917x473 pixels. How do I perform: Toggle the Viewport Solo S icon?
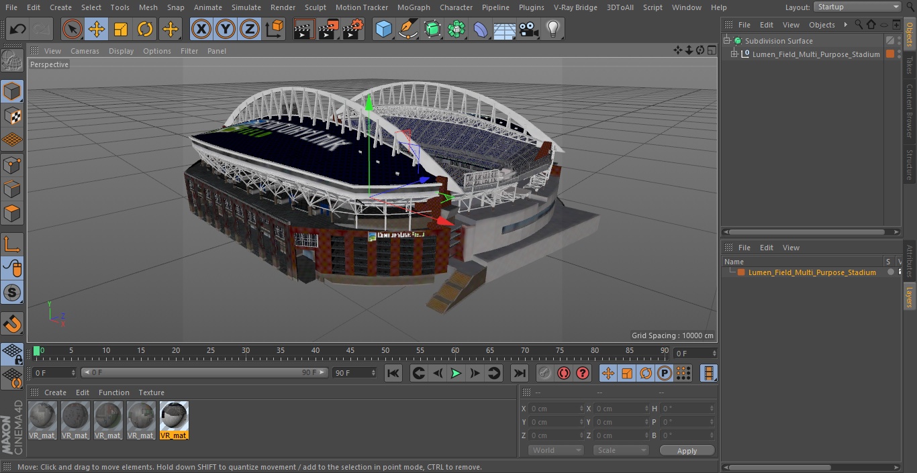(12, 293)
